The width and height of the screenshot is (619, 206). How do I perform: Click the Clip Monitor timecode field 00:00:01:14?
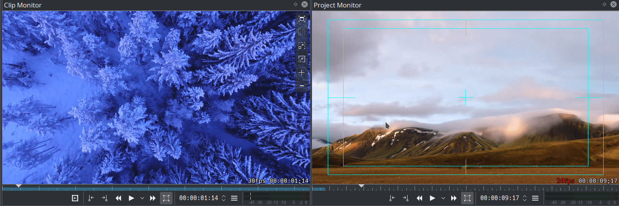coord(198,198)
